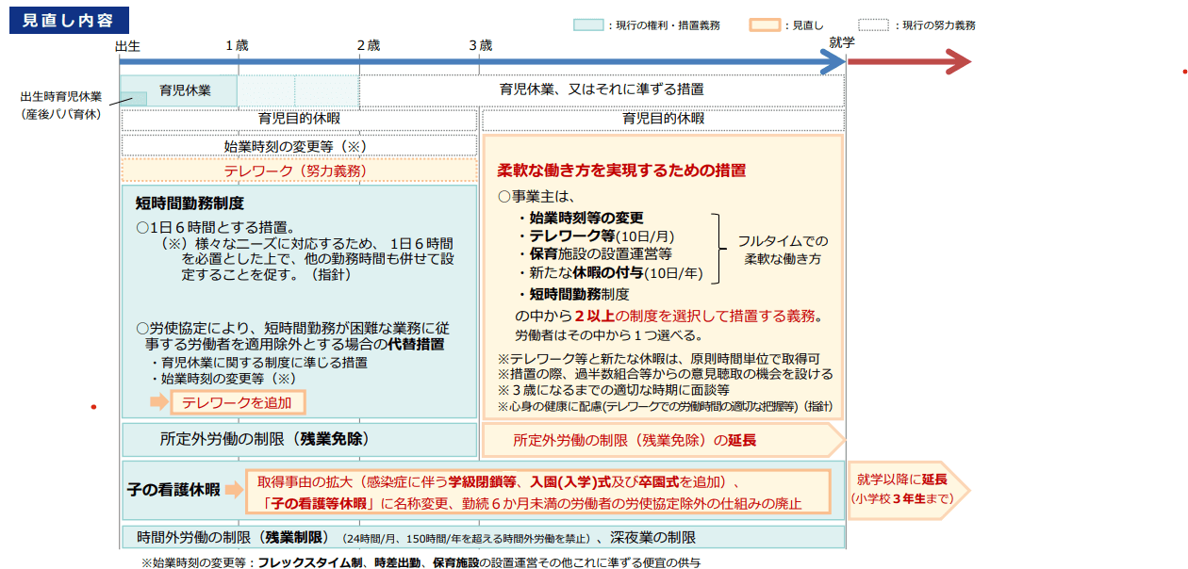Select the note beginning ※テレワーク等と新たな休暇は
This screenshot has height=569, width=1188.
tap(658, 358)
